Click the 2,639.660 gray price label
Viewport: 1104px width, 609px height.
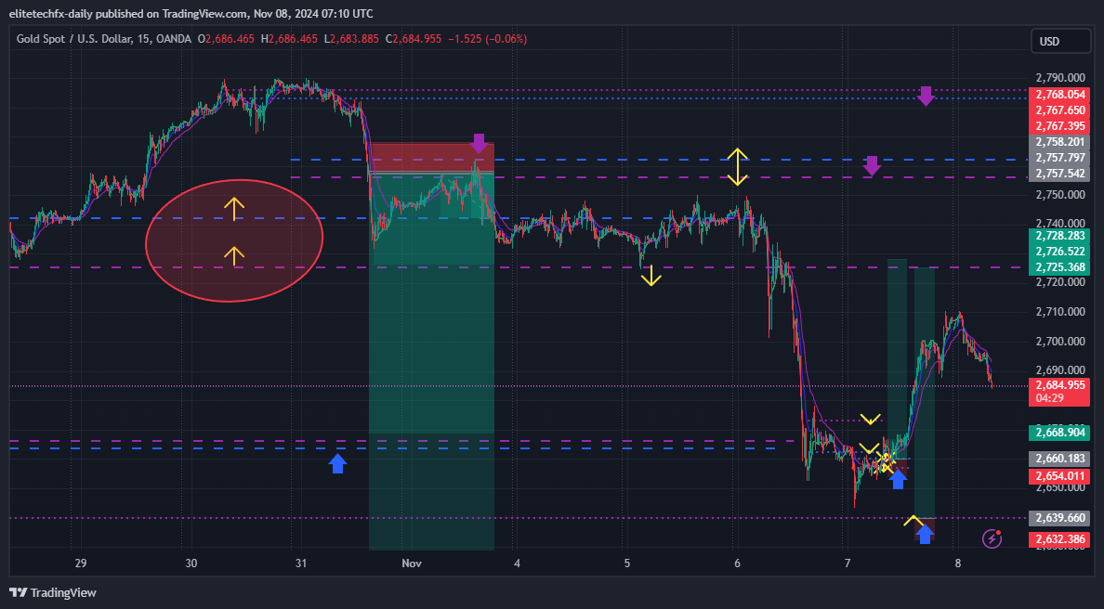tap(1059, 518)
